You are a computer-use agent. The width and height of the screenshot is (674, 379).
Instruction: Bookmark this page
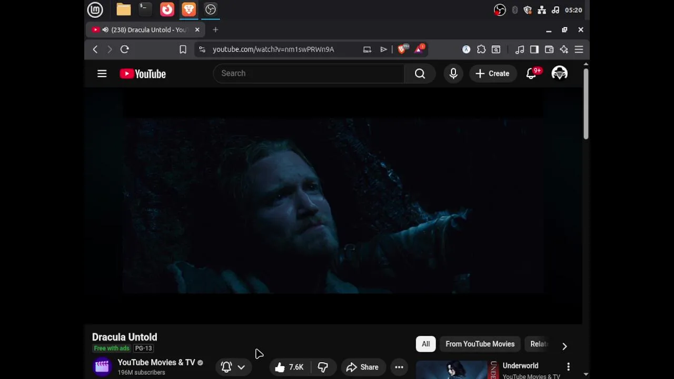[x=183, y=49]
